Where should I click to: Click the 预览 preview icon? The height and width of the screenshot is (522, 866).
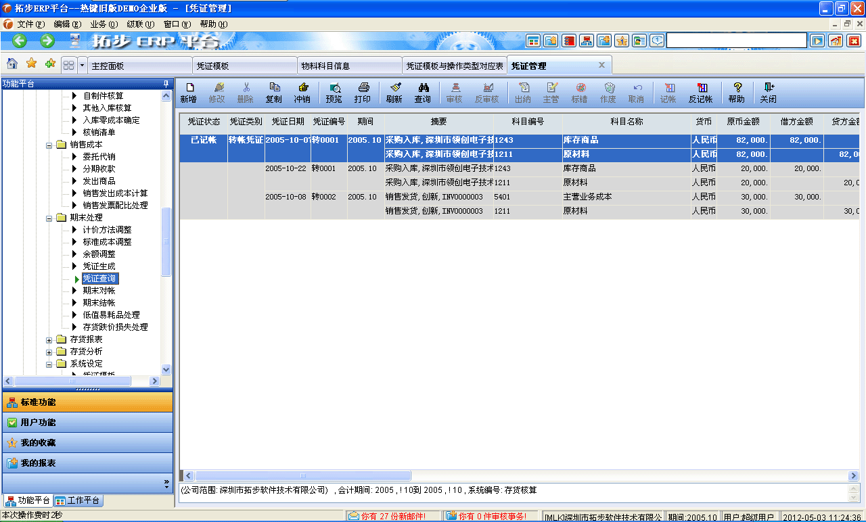click(334, 93)
